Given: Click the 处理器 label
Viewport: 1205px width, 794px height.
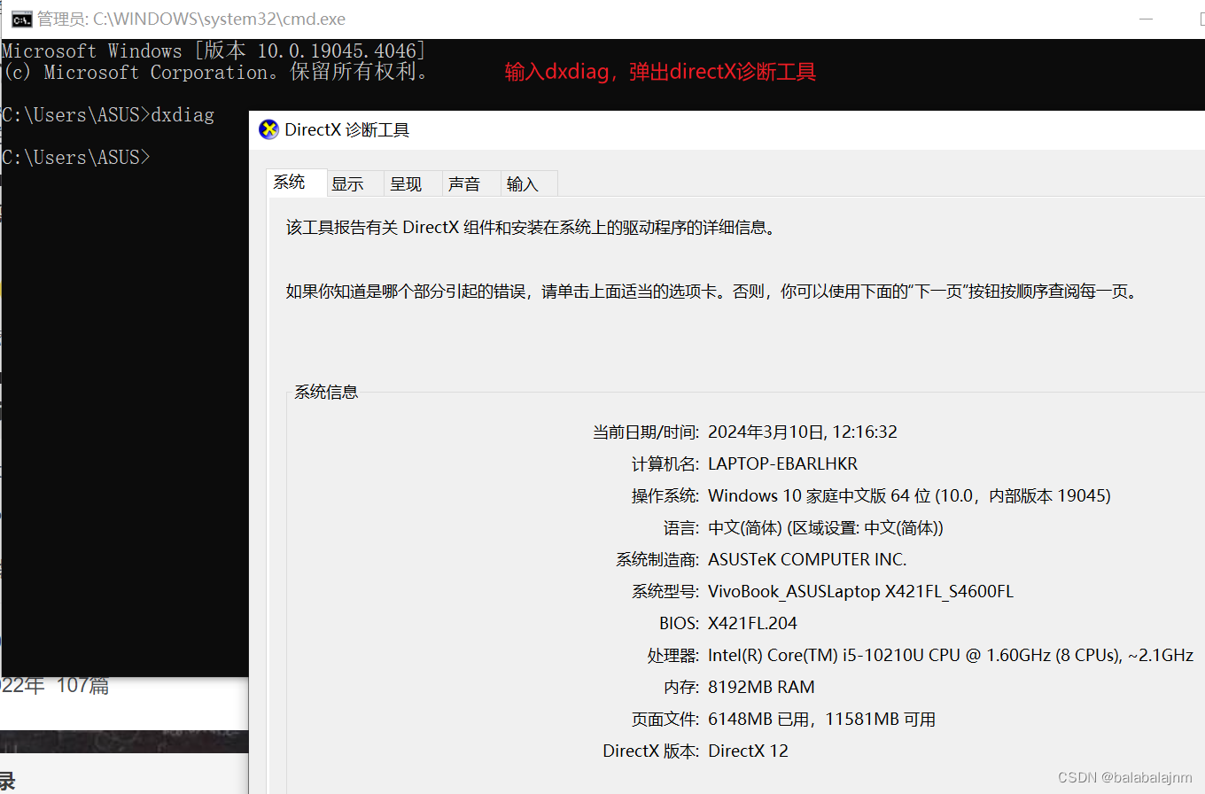Looking at the screenshot, I should click(x=673, y=655).
